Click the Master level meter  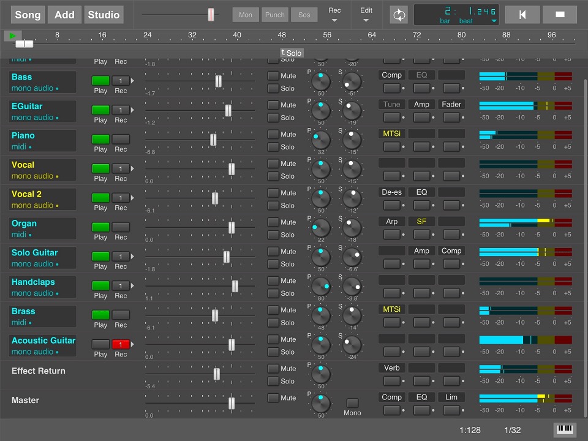[x=526, y=398]
